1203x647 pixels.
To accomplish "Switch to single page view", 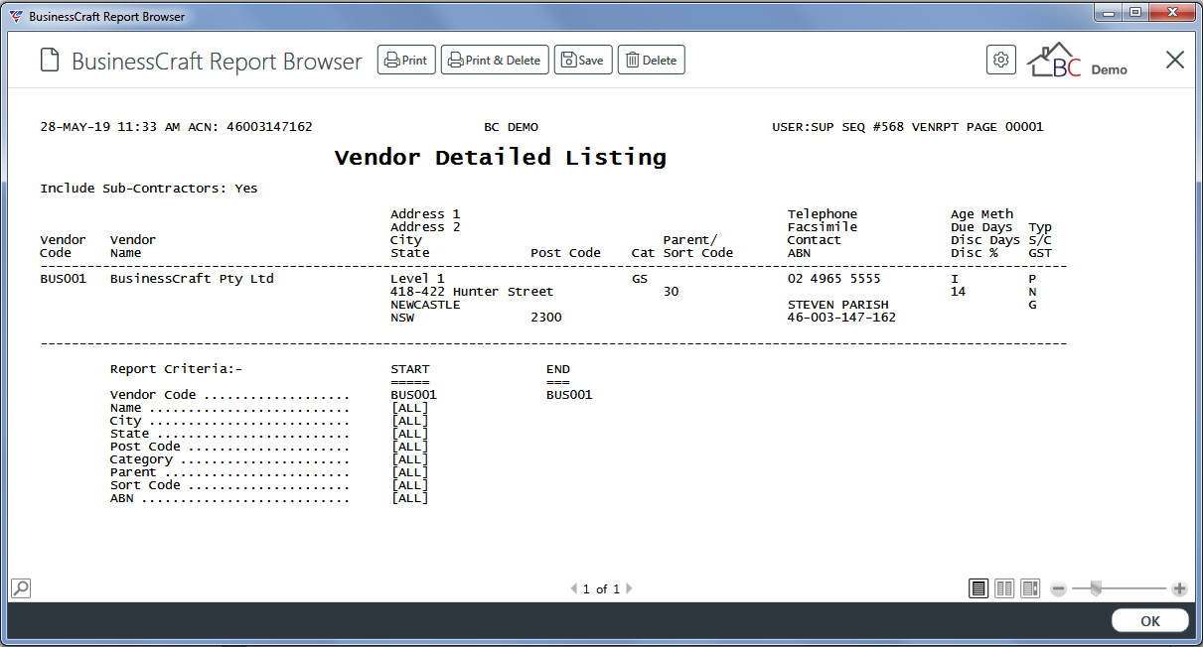I will (x=978, y=588).
